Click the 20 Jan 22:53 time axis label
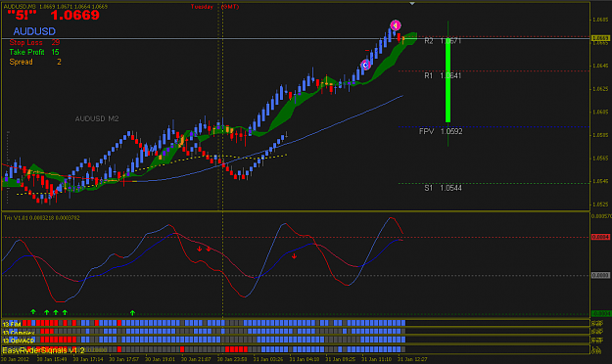 click(232, 359)
